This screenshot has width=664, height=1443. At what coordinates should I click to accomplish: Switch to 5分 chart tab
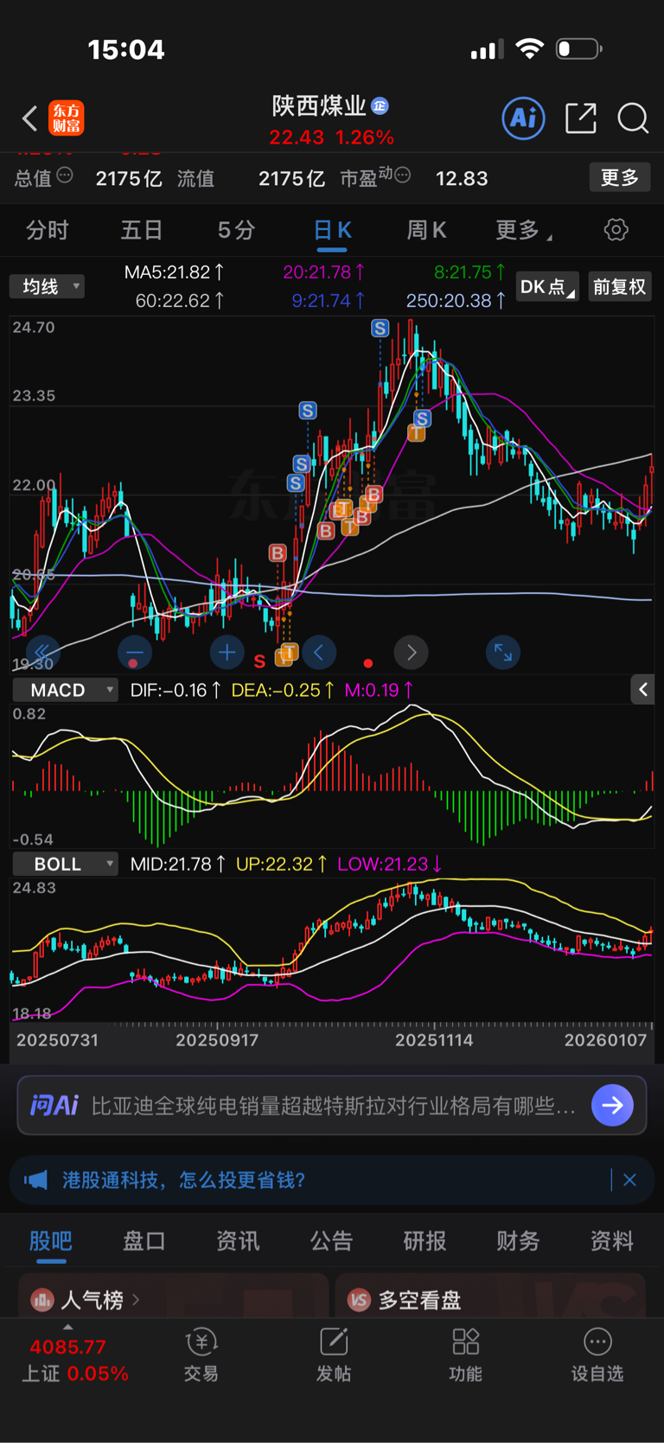coord(236,230)
